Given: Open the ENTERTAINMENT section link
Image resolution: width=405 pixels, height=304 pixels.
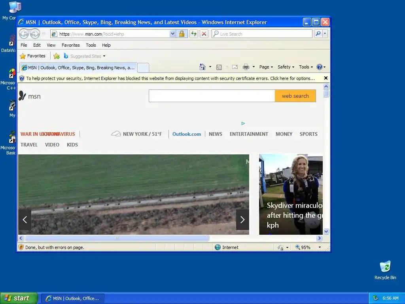Looking at the screenshot, I should [x=249, y=134].
